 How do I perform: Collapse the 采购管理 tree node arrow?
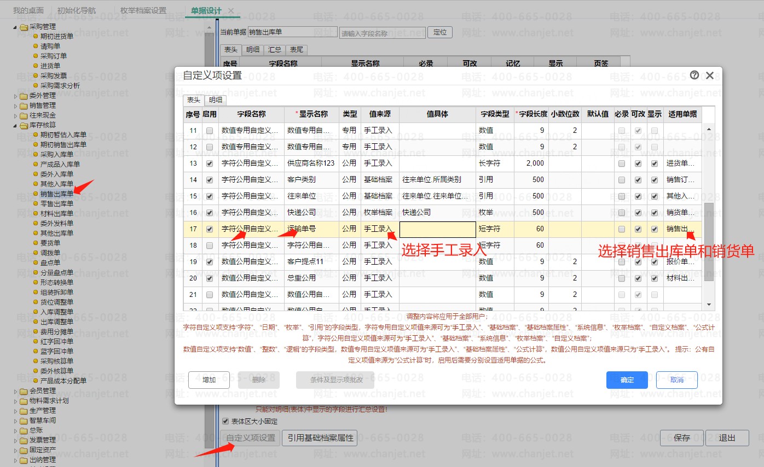[x=15, y=26]
